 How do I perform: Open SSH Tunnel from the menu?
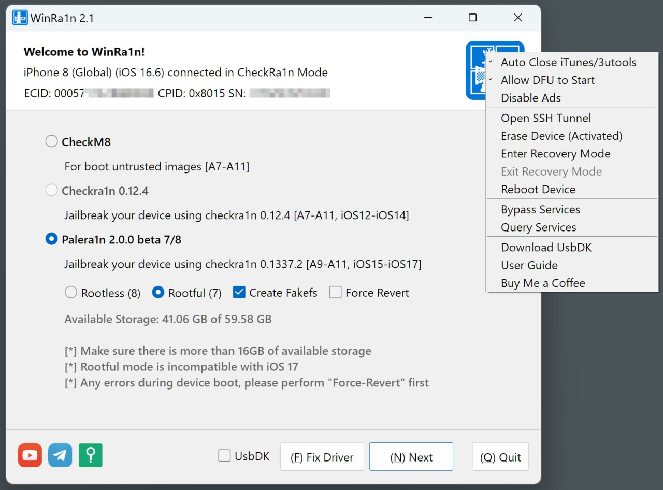(x=546, y=118)
